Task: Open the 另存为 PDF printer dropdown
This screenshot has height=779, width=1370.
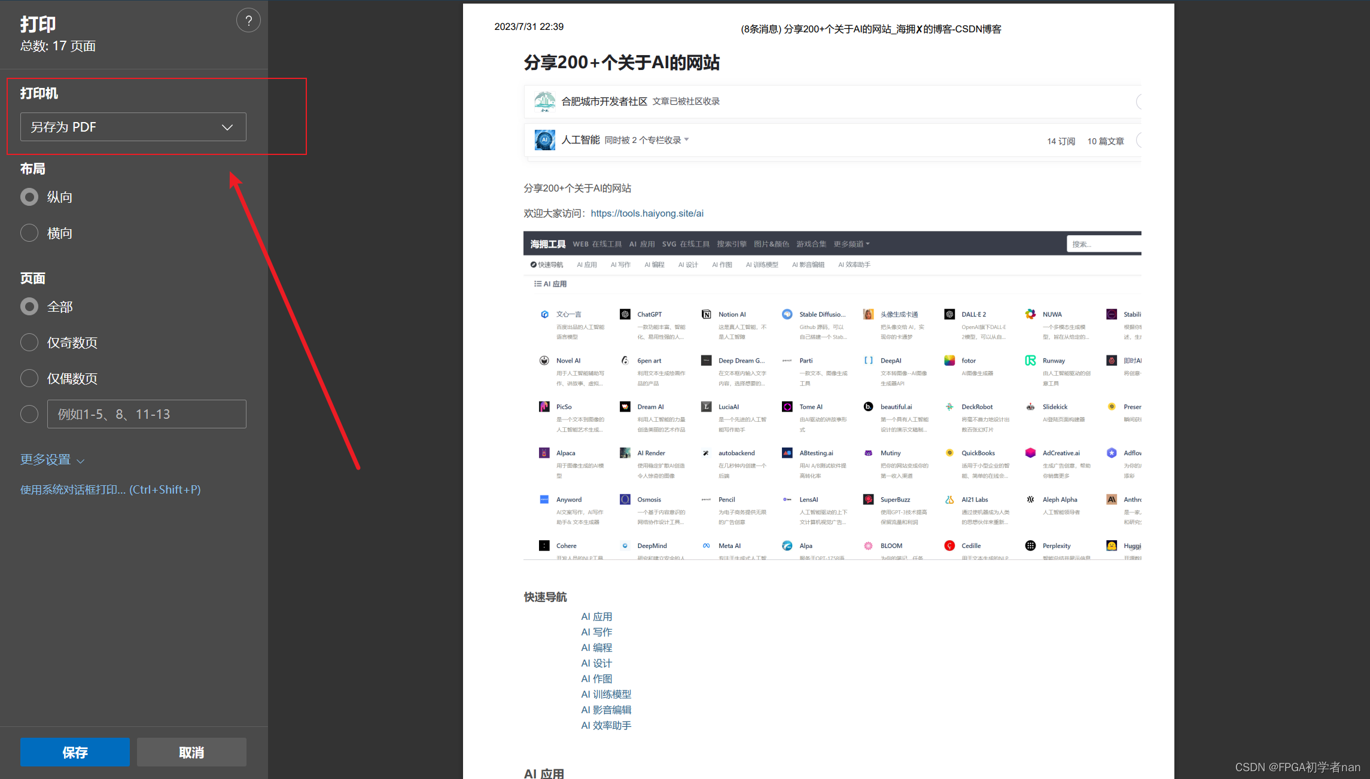Action: click(133, 127)
